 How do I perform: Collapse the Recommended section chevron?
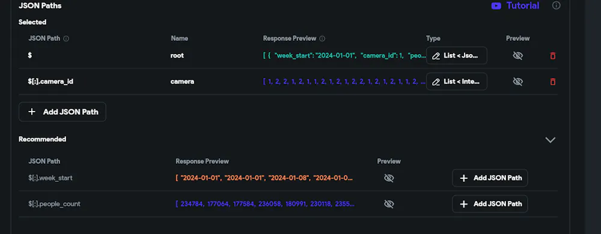click(x=551, y=140)
